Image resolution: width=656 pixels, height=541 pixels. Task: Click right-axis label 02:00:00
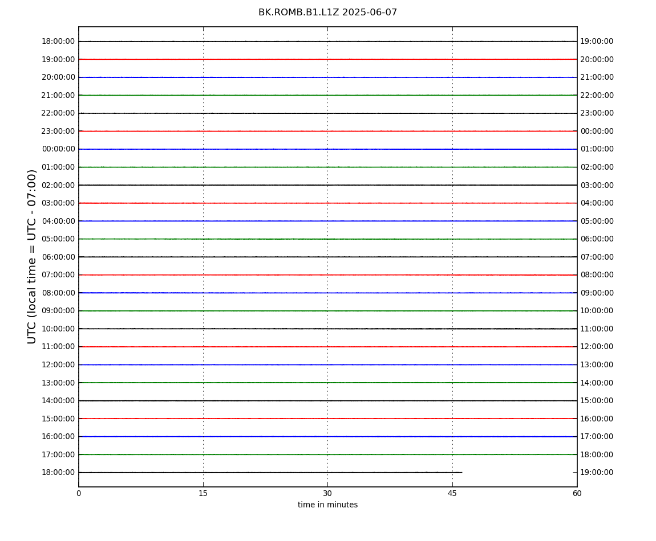597,167
